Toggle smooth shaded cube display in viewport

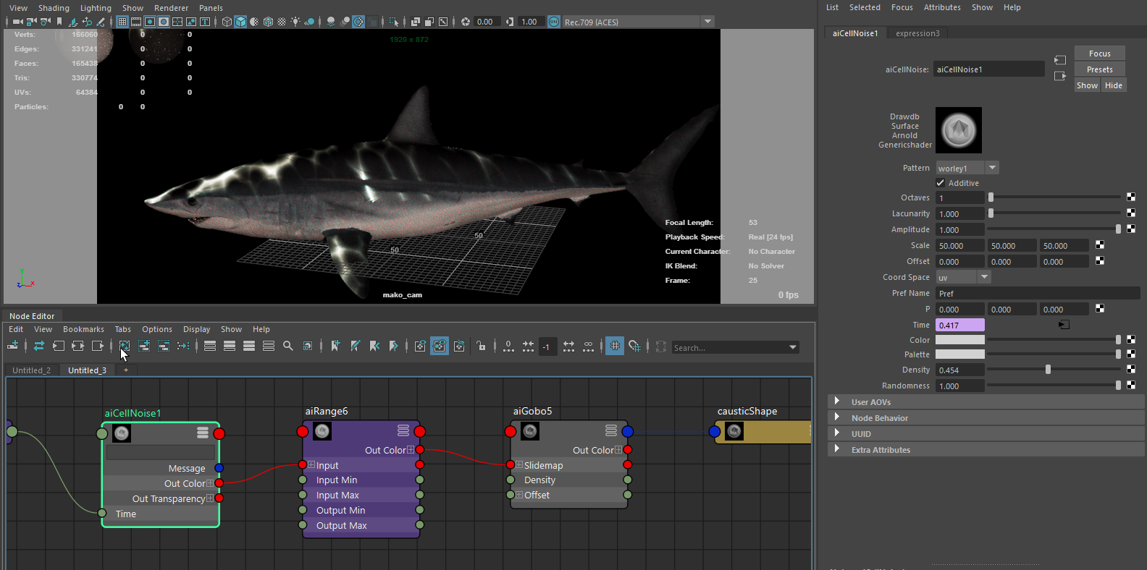tap(240, 22)
